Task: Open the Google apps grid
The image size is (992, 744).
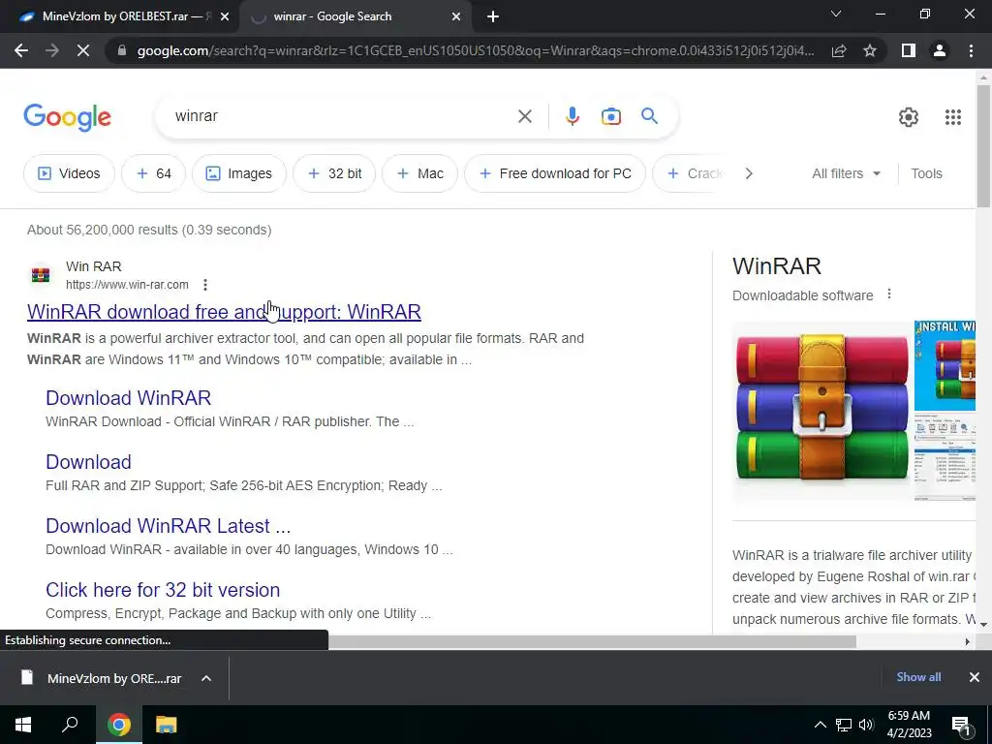Action: pyautogui.click(x=953, y=117)
